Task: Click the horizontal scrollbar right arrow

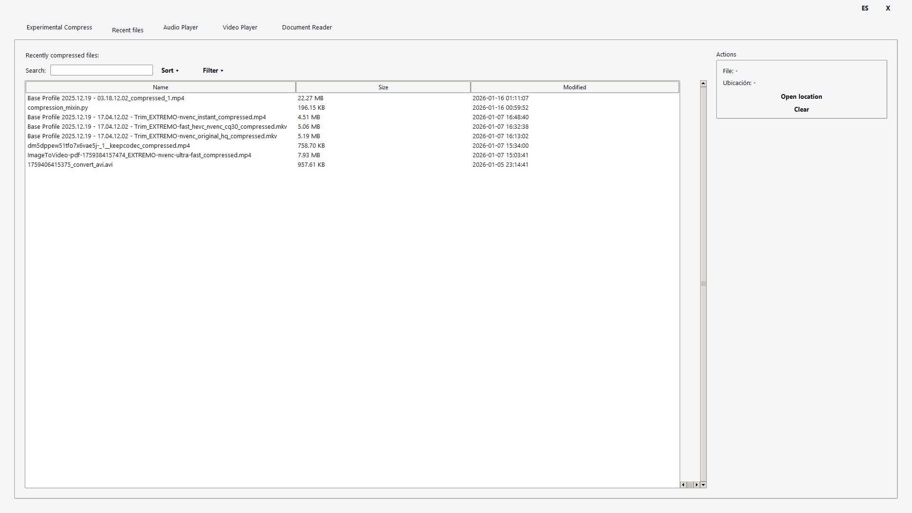Action: [x=696, y=484]
